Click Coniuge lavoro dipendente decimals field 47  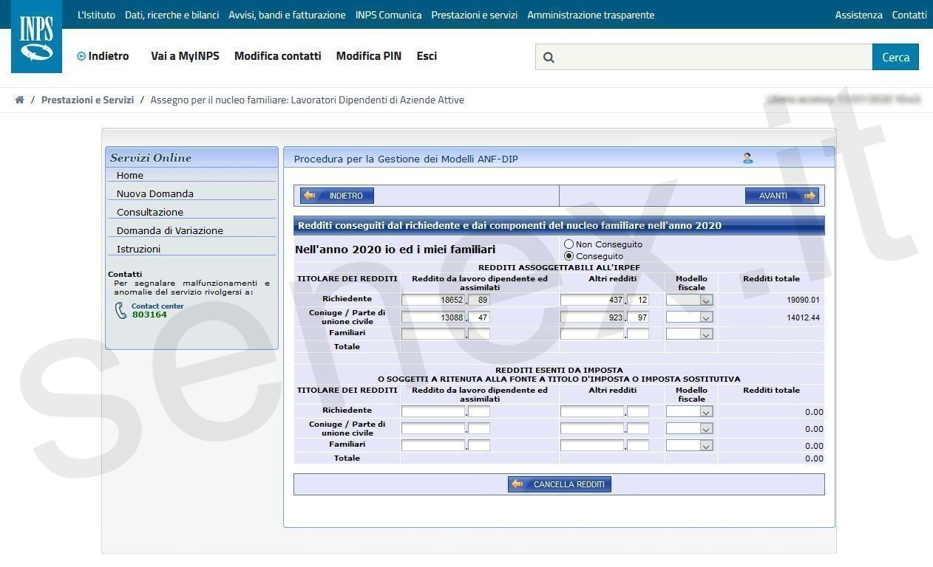click(479, 317)
